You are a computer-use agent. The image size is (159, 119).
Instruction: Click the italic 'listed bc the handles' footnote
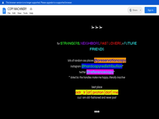[x=97, y=77]
